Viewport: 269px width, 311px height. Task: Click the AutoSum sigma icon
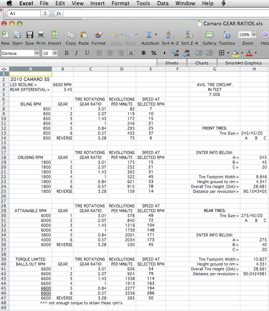pos(149,35)
